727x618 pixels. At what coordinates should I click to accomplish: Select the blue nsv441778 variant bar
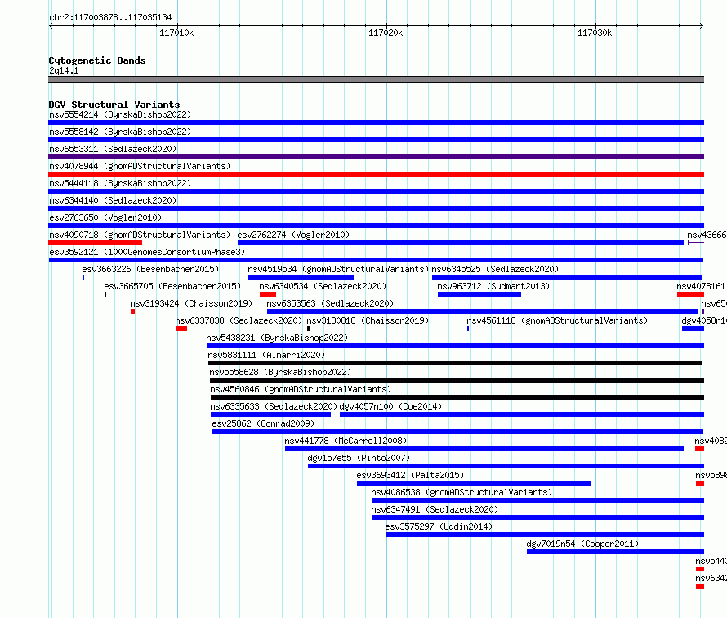484,449
